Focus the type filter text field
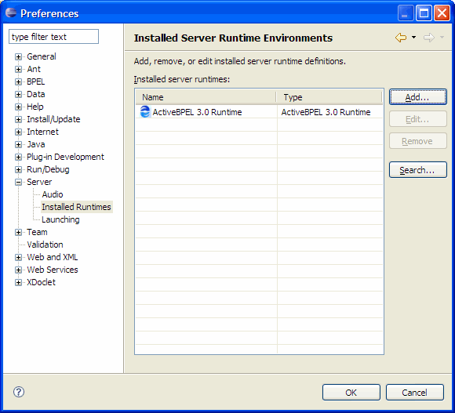Viewport: 455px width, 413px height. 53,37
